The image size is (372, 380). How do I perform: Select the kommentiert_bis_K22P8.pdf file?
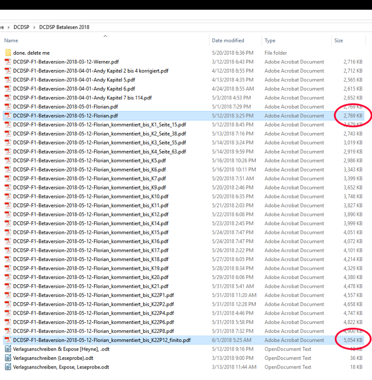click(x=93, y=331)
